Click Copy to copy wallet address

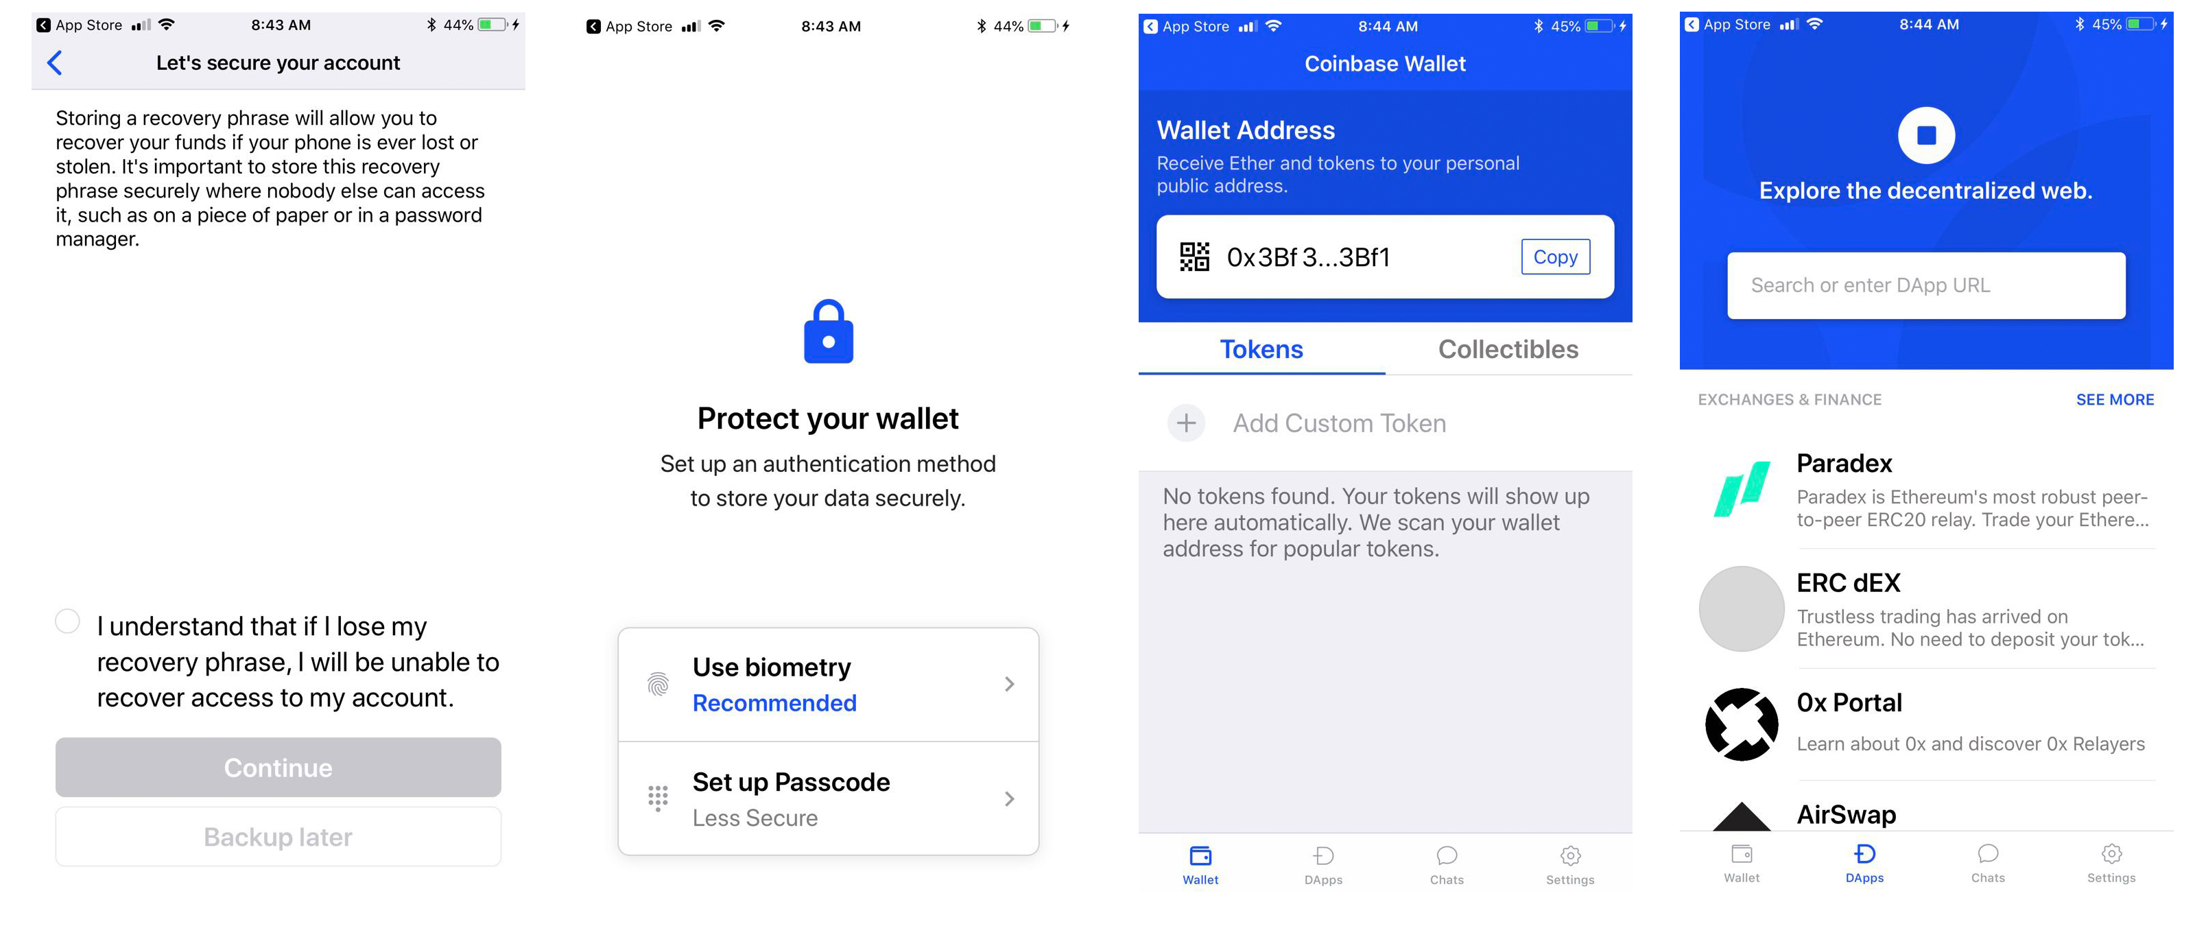[1555, 257]
